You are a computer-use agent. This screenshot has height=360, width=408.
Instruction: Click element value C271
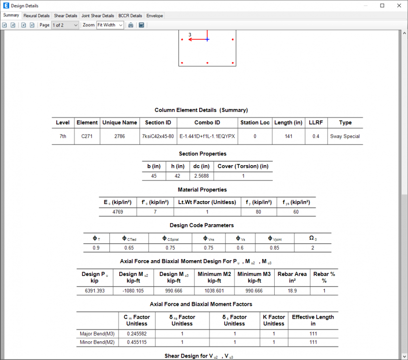click(x=87, y=136)
